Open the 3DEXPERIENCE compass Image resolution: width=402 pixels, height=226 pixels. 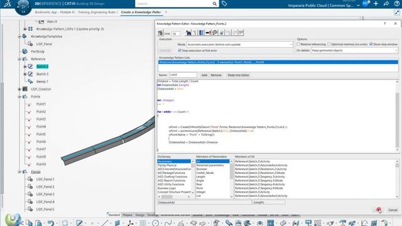coord(23,7)
